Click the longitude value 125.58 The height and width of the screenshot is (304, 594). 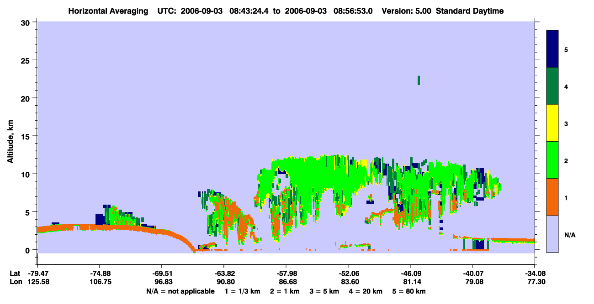click(x=37, y=282)
